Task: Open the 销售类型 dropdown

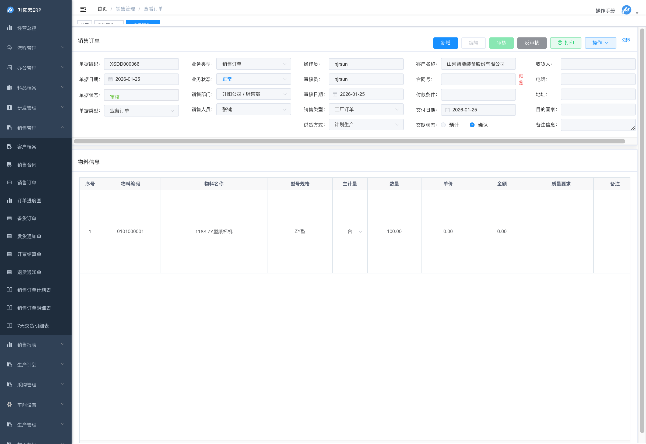Action: pyautogui.click(x=366, y=110)
